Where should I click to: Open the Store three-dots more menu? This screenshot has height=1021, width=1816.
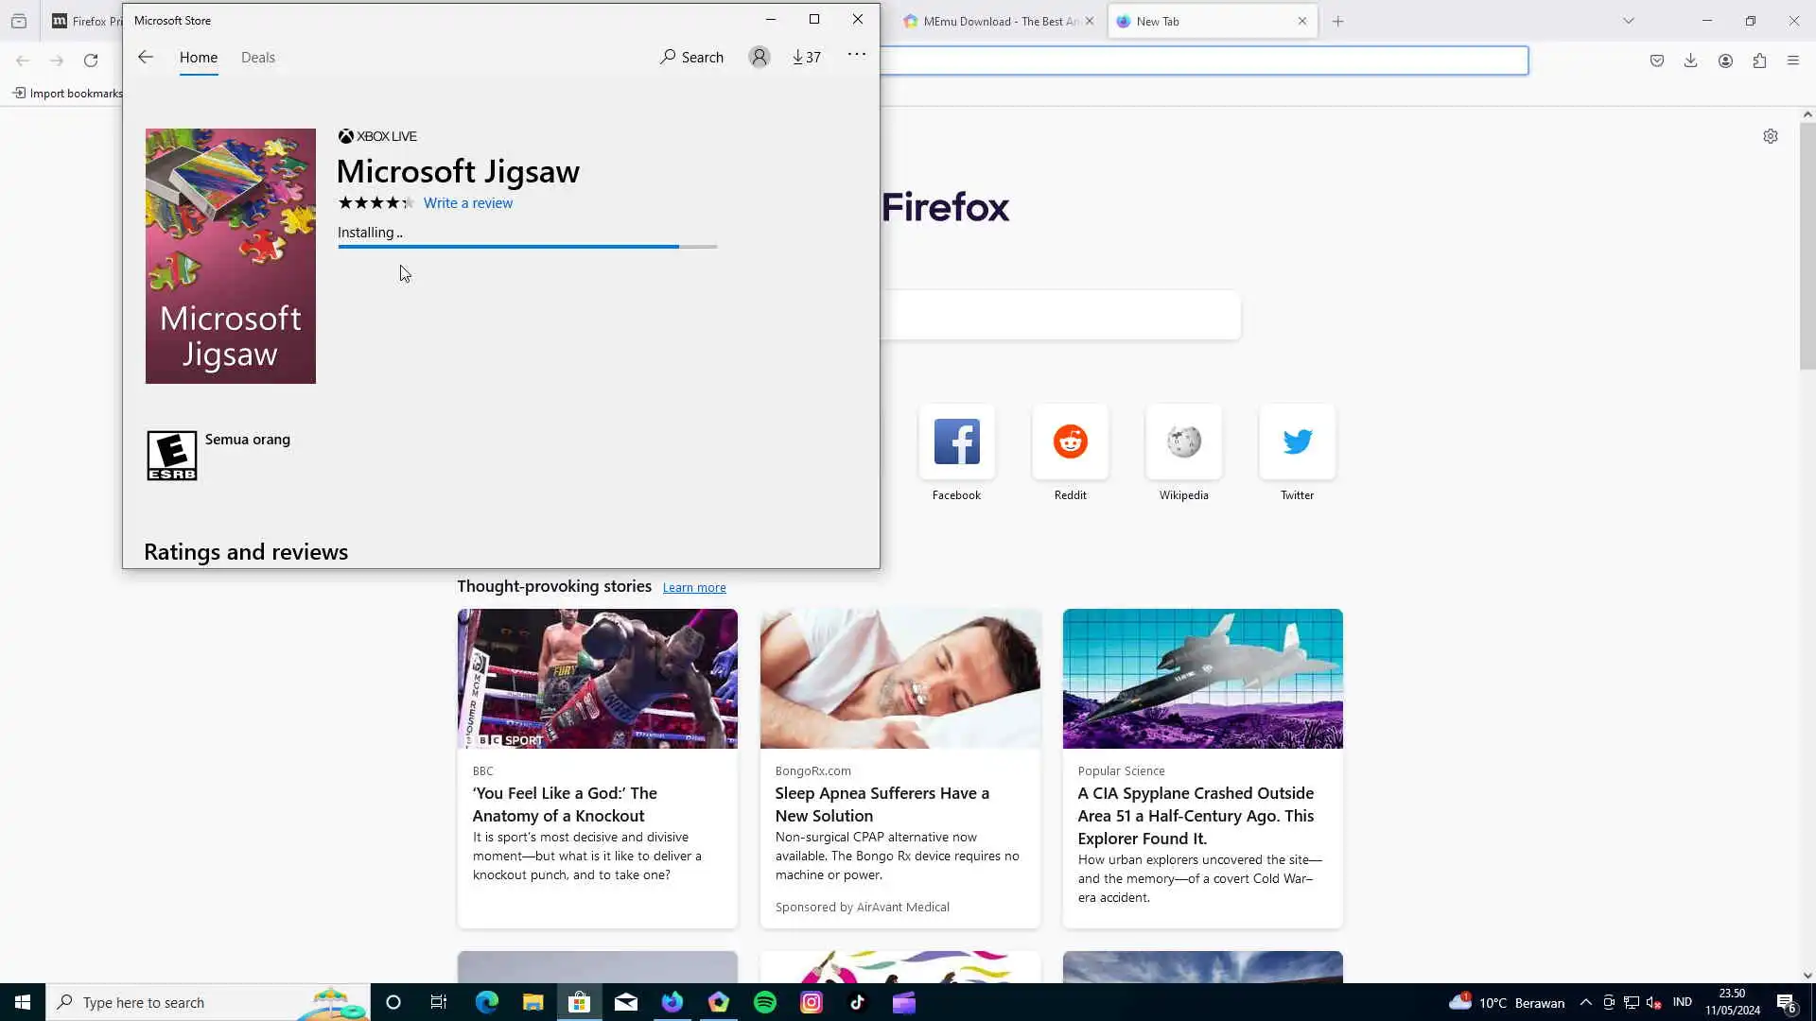(x=856, y=55)
